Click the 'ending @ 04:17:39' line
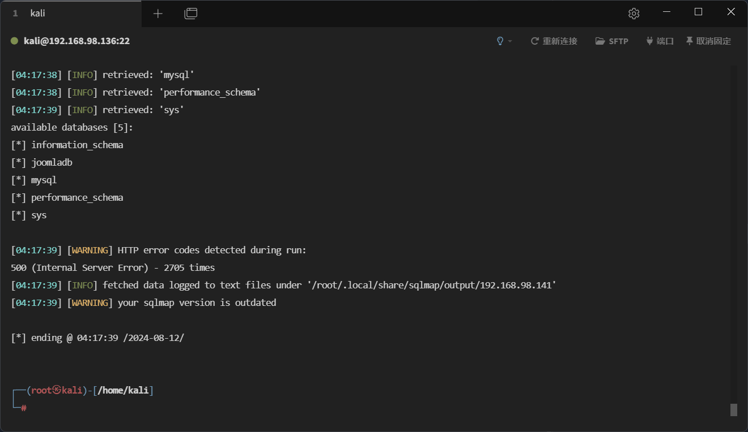 click(97, 338)
